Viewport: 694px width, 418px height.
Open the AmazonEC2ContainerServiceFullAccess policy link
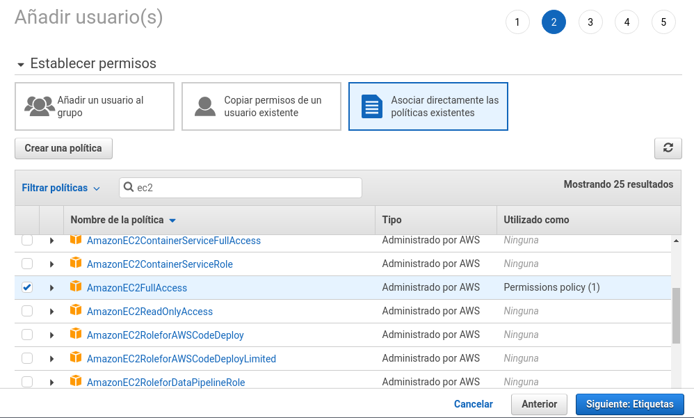pos(174,241)
